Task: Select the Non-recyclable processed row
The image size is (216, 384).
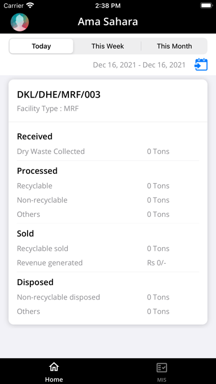Action: point(108,200)
